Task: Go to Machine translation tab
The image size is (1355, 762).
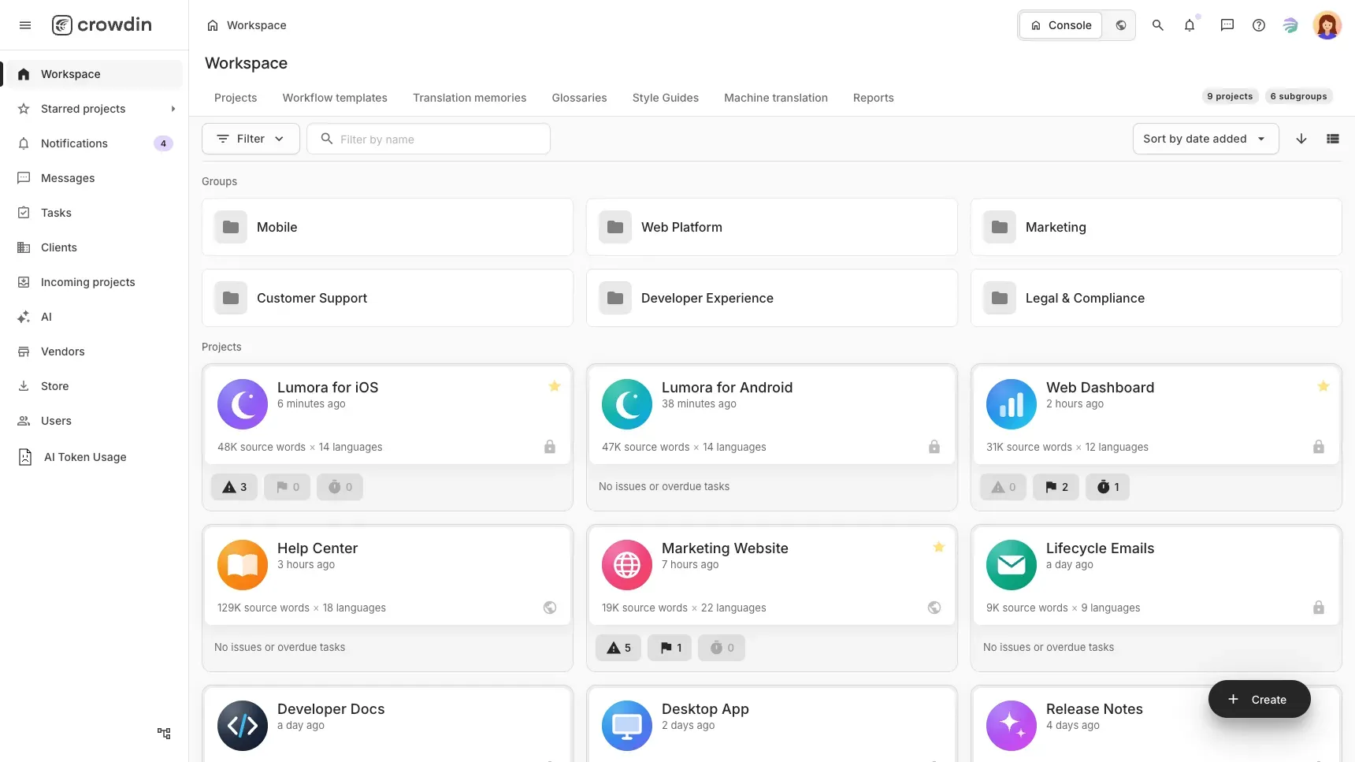Action: tap(776, 98)
